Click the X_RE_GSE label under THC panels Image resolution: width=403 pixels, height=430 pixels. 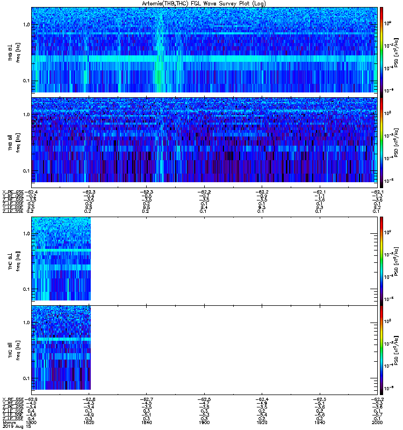click(x=13, y=399)
